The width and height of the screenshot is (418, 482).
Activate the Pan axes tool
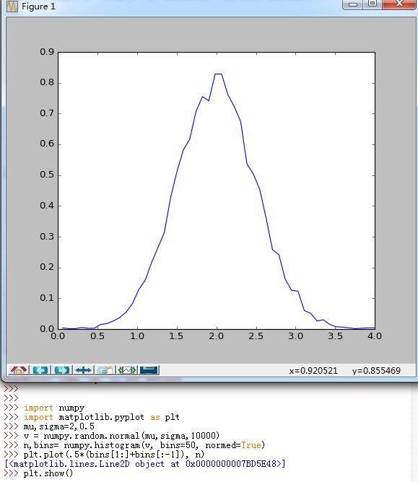83,370
